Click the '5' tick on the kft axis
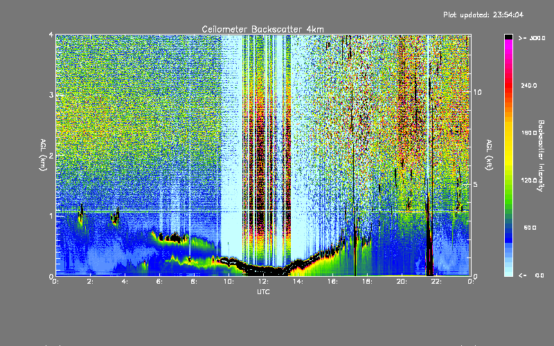Viewport: 554px width, 346px height. [x=475, y=184]
